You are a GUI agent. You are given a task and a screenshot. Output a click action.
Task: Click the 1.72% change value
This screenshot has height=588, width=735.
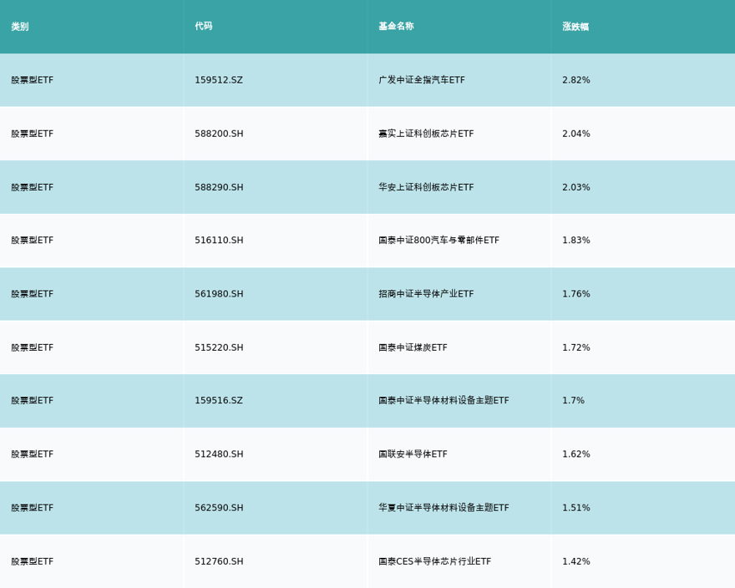click(x=576, y=347)
